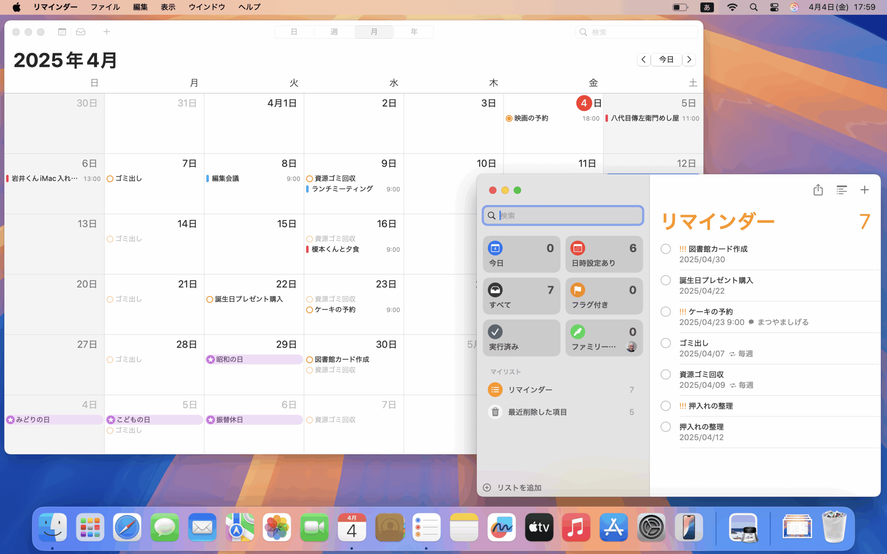Click the share icon in Reminders window
Screen dimensions: 887x554
tap(818, 190)
